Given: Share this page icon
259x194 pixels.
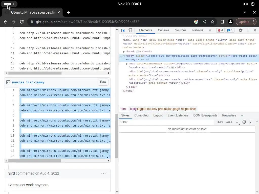Looking at the screenshot, I should click(204, 22).
